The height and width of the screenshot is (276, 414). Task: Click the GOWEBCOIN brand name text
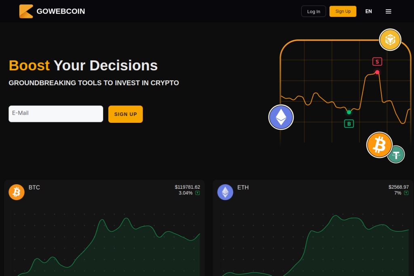[61, 11]
